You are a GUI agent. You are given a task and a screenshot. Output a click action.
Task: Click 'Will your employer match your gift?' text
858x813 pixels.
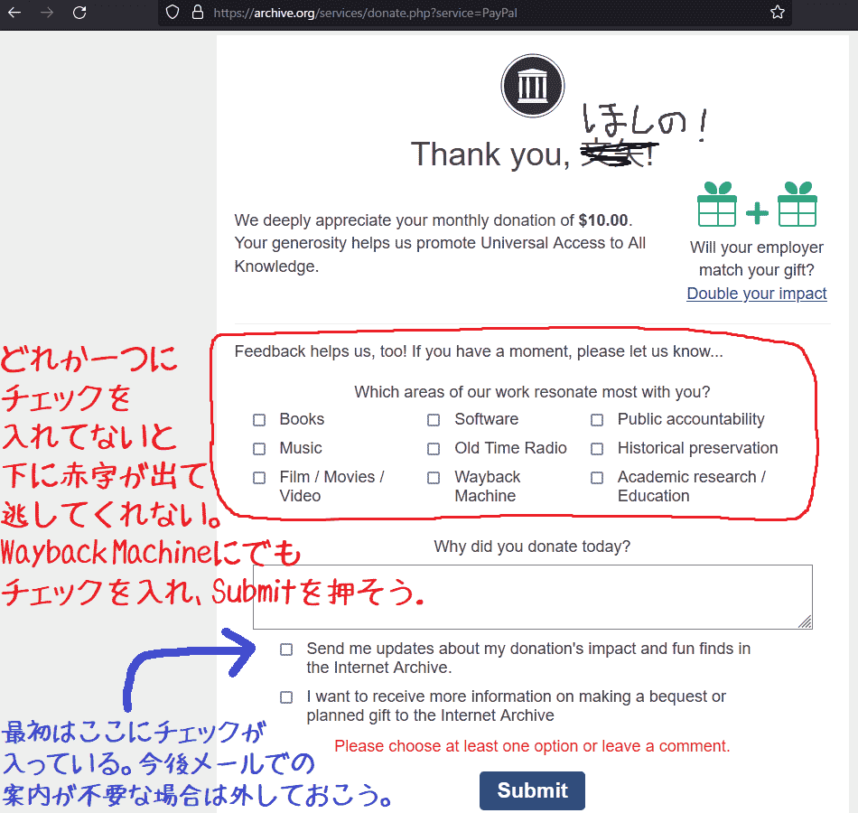757,258
